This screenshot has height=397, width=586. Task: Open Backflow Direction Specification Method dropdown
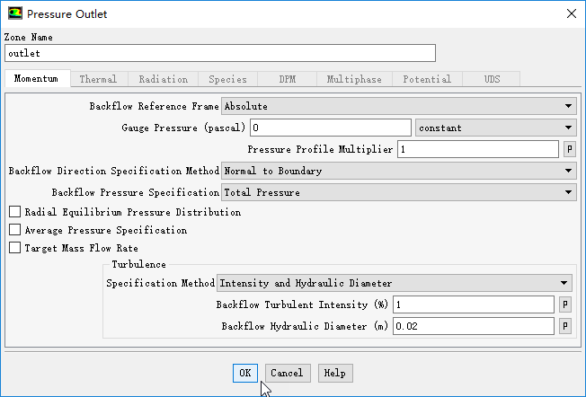click(x=398, y=171)
